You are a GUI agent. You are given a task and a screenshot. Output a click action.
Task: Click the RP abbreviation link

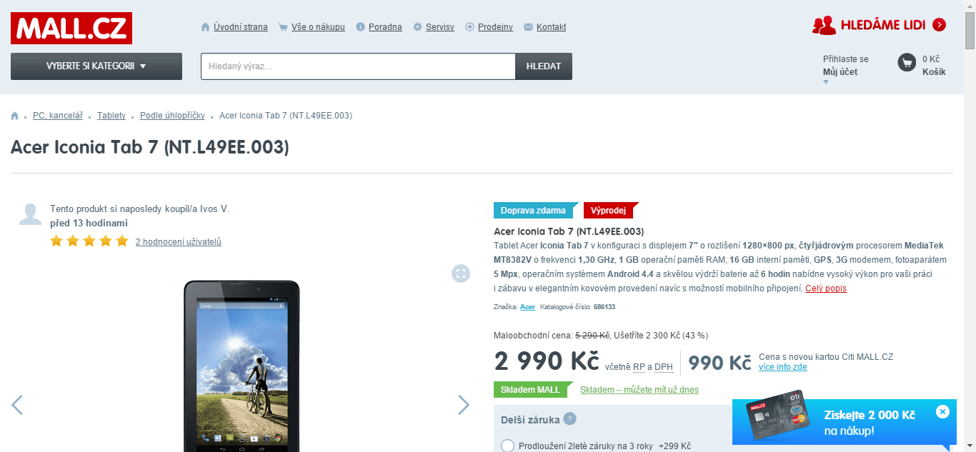[639, 367]
